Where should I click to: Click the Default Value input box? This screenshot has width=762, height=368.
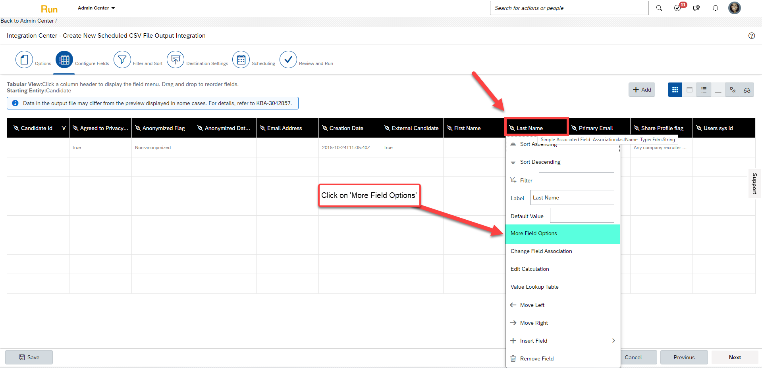582,215
